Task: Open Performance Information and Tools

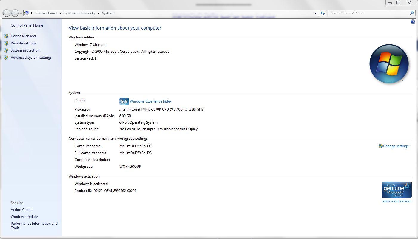Action: pyautogui.click(x=34, y=226)
